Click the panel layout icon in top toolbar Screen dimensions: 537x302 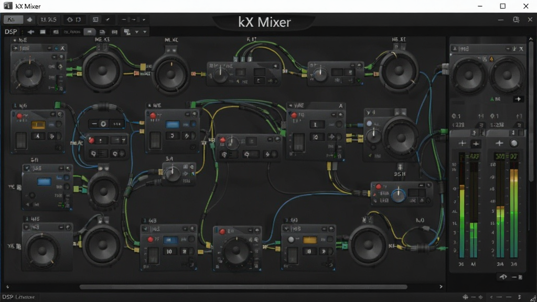click(95, 19)
